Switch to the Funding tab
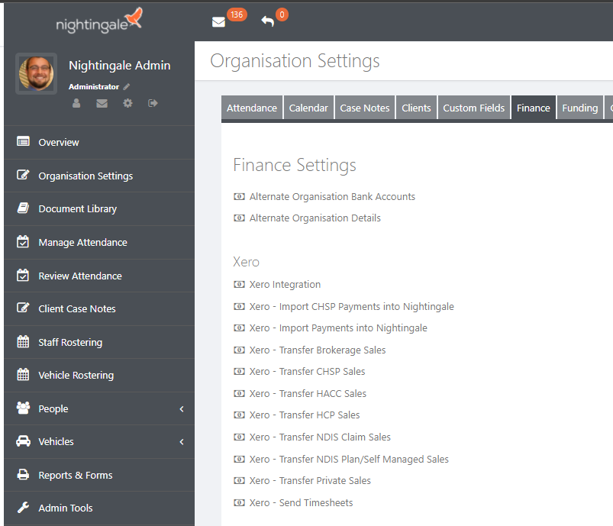The height and width of the screenshot is (526, 613). tap(579, 108)
